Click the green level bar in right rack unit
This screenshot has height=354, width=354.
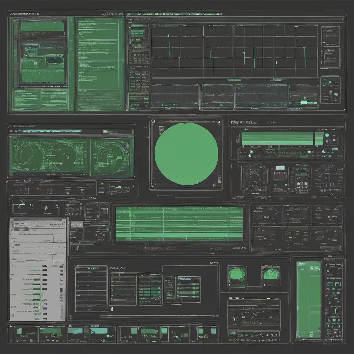(x=277, y=138)
